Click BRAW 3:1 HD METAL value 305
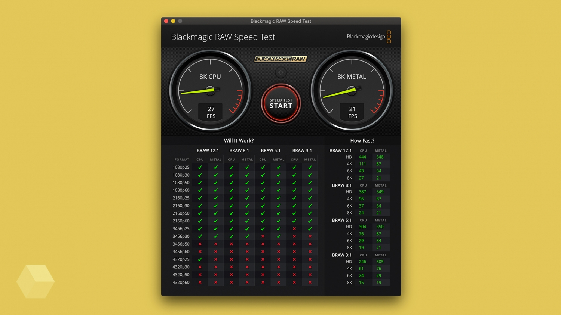The width and height of the screenshot is (561, 315). pos(380,262)
